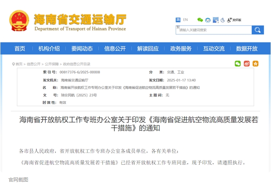This screenshot has width=271, height=190.
Task: Go to 首页 in breadcrumb
Action: click(x=19, y=64)
